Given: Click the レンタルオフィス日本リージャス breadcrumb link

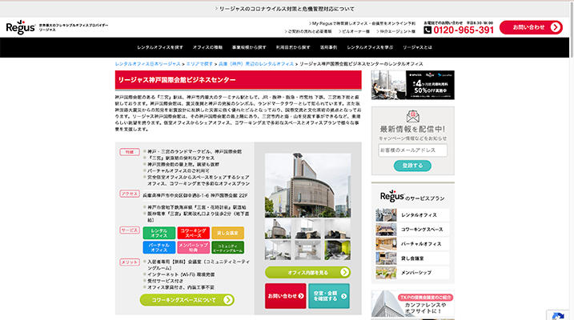Looking at the screenshot, I should click(x=147, y=63).
